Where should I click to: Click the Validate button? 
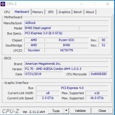80,111
